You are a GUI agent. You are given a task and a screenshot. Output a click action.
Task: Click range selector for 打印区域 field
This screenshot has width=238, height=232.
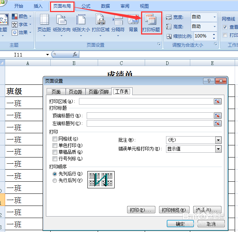click(217, 101)
